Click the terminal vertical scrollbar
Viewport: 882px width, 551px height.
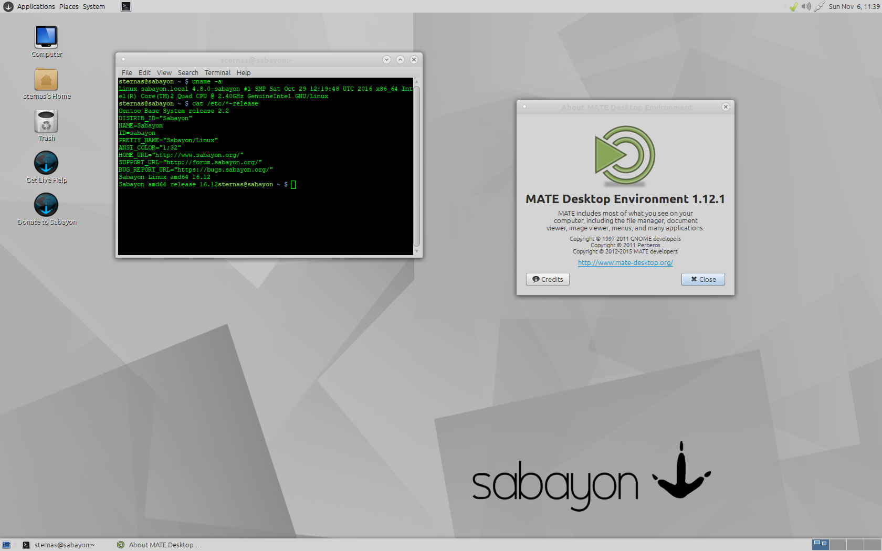(417, 165)
